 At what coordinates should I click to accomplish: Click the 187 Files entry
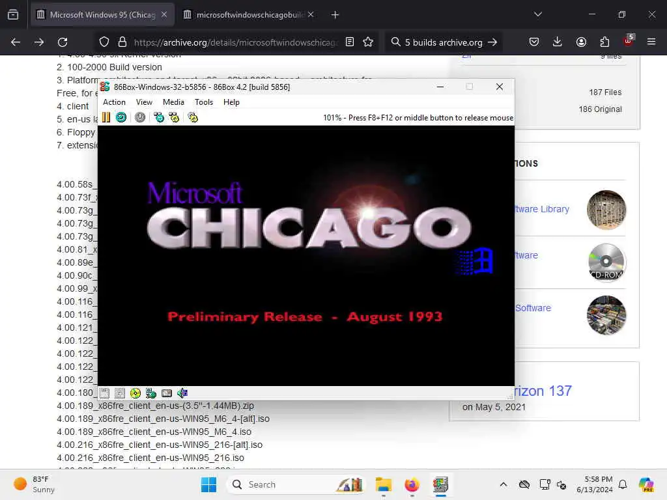[605, 92]
